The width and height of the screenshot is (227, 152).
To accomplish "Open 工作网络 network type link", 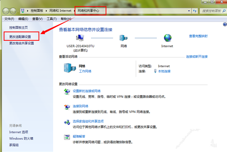I will click(x=85, y=71).
